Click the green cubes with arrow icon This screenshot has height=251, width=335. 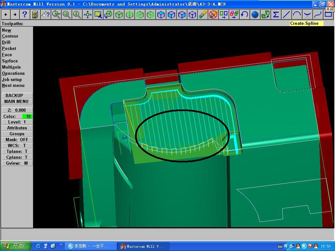pyautogui.click(x=265, y=14)
